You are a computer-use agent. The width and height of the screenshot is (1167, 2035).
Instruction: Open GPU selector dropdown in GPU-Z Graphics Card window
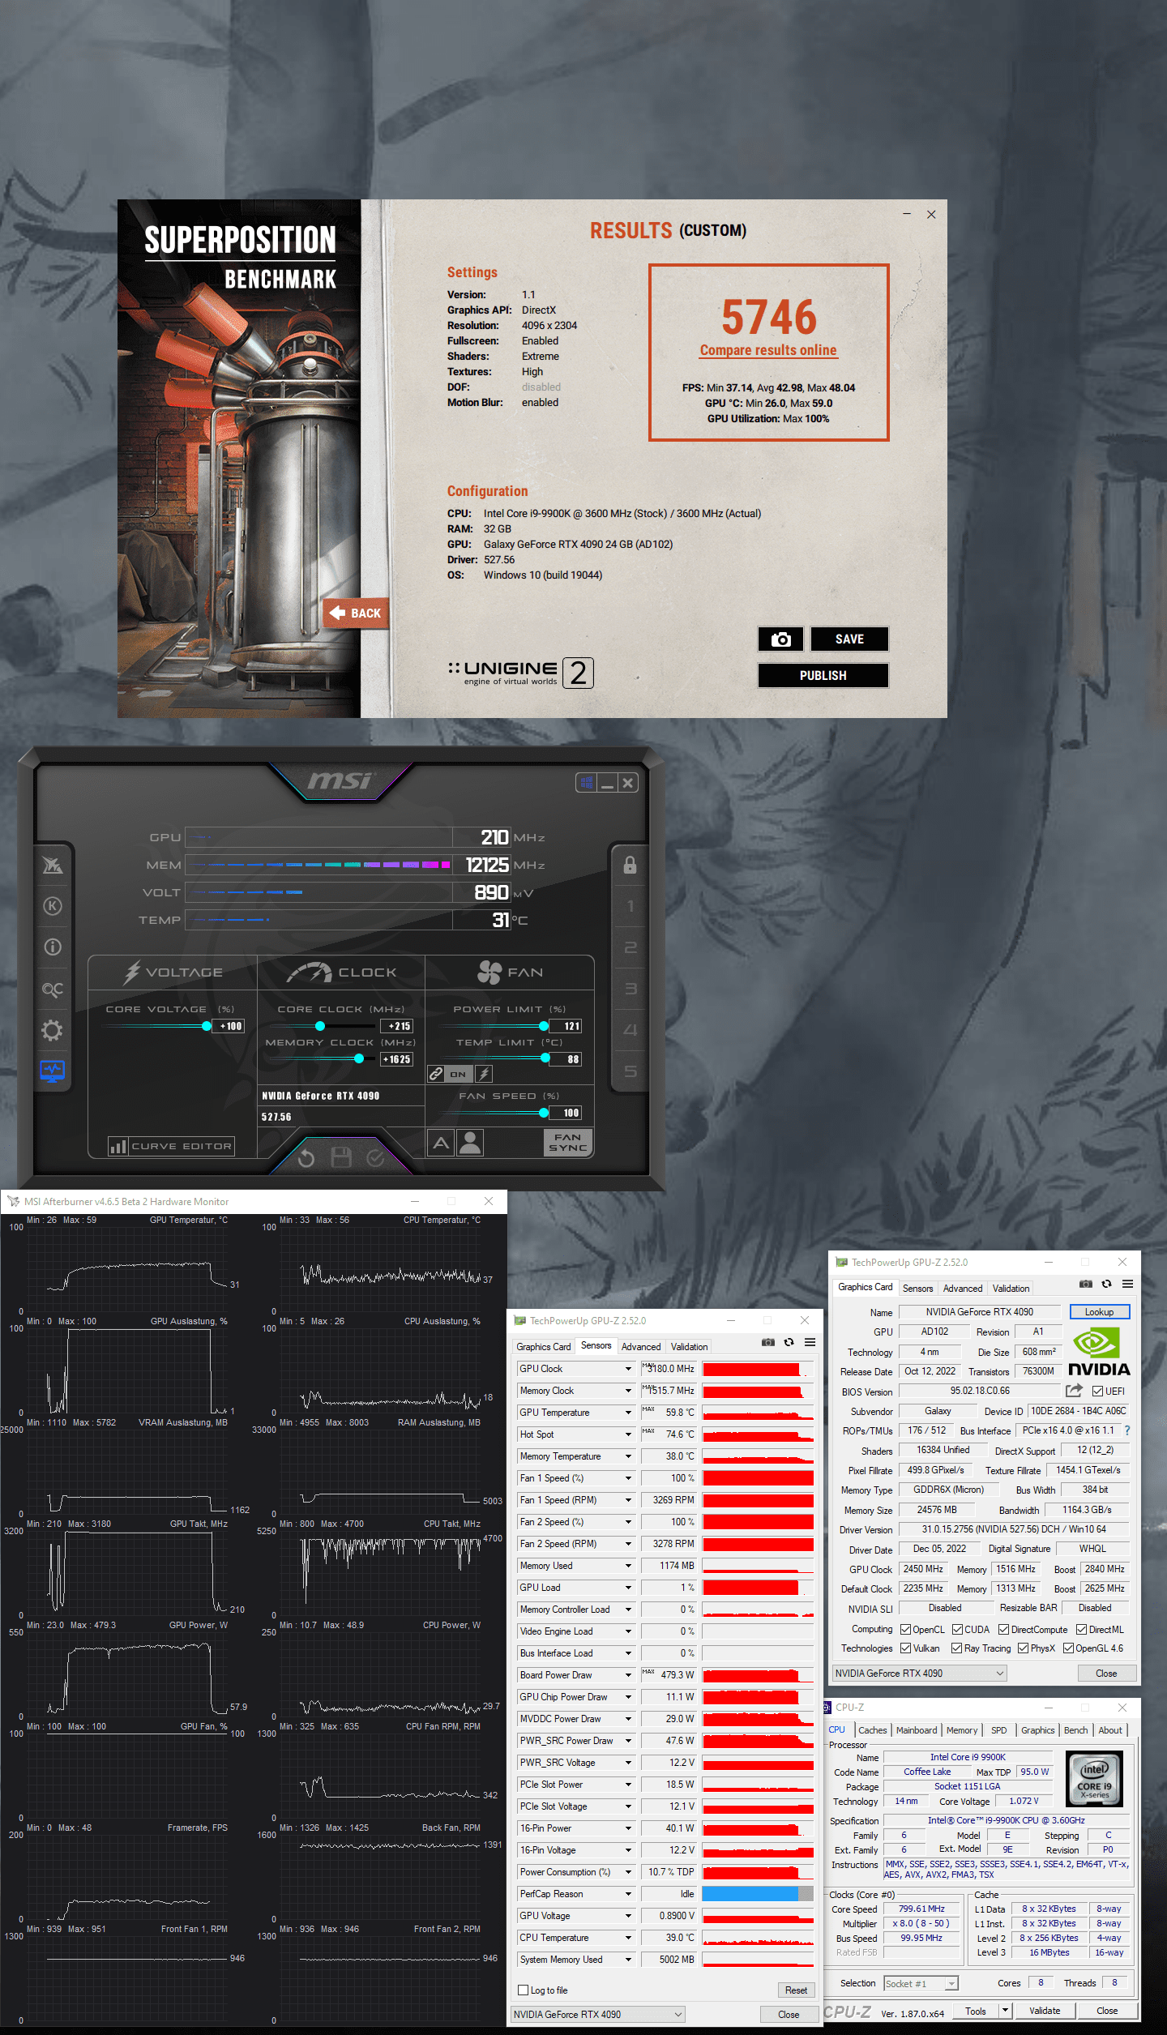point(920,1673)
